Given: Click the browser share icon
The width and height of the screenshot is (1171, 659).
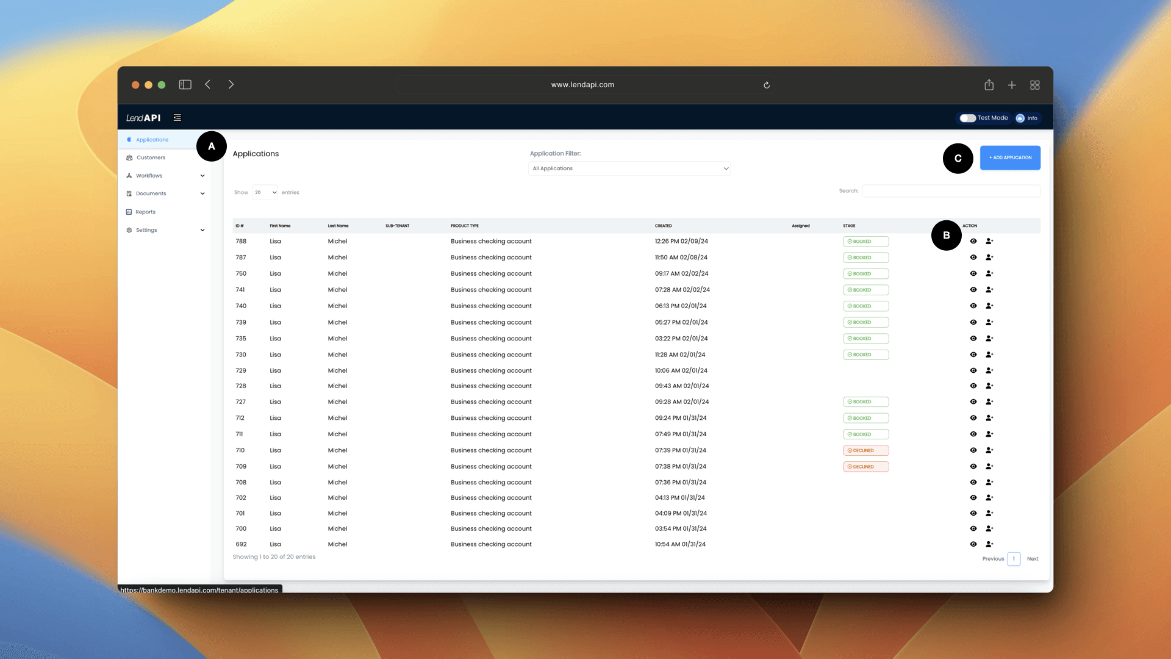Looking at the screenshot, I should click(x=989, y=85).
